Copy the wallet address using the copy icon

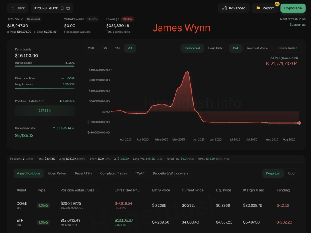62,8
